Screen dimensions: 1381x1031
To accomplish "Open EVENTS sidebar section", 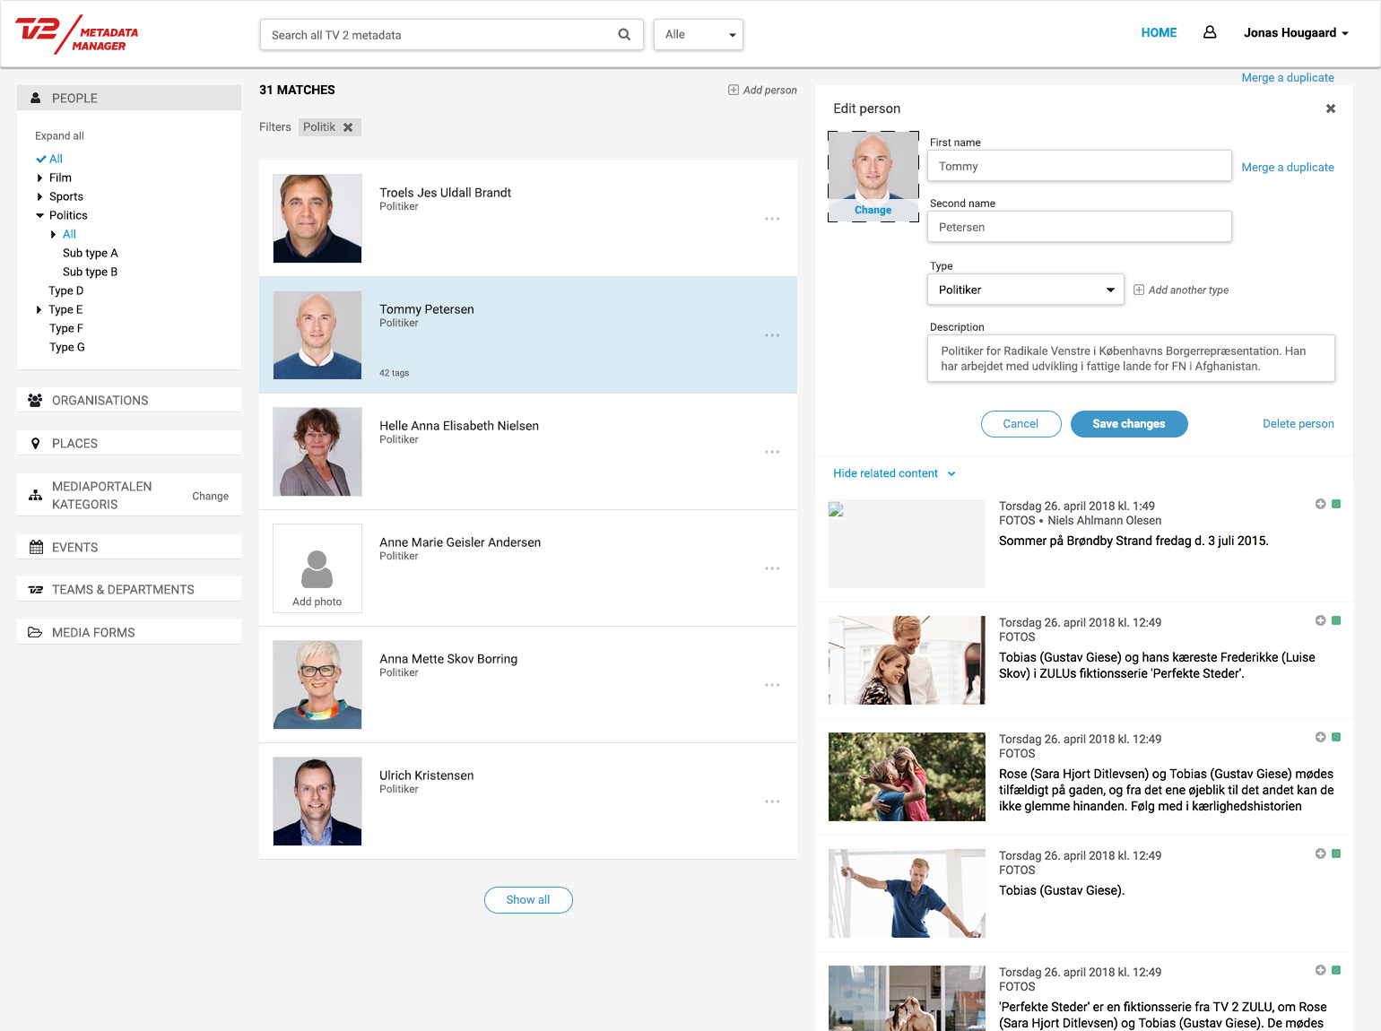I will [129, 547].
